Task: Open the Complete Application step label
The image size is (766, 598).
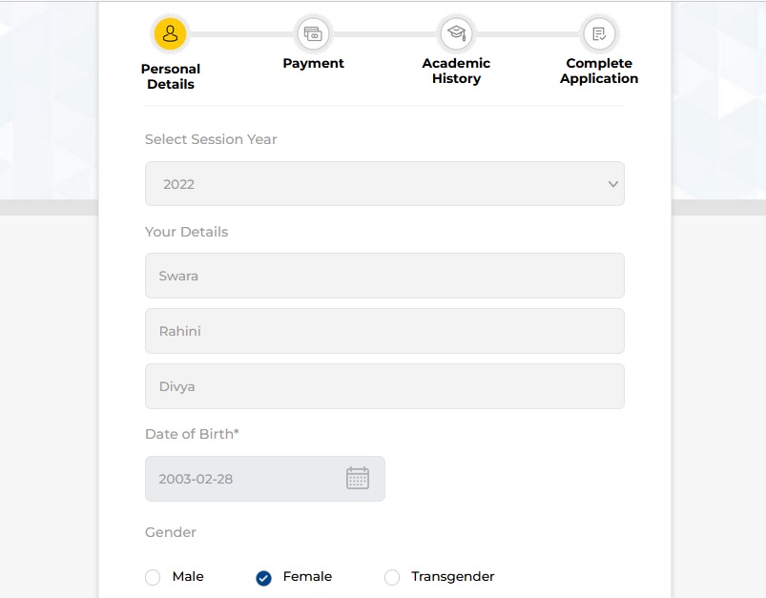Action: pyautogui.click(x=599, y=71)
